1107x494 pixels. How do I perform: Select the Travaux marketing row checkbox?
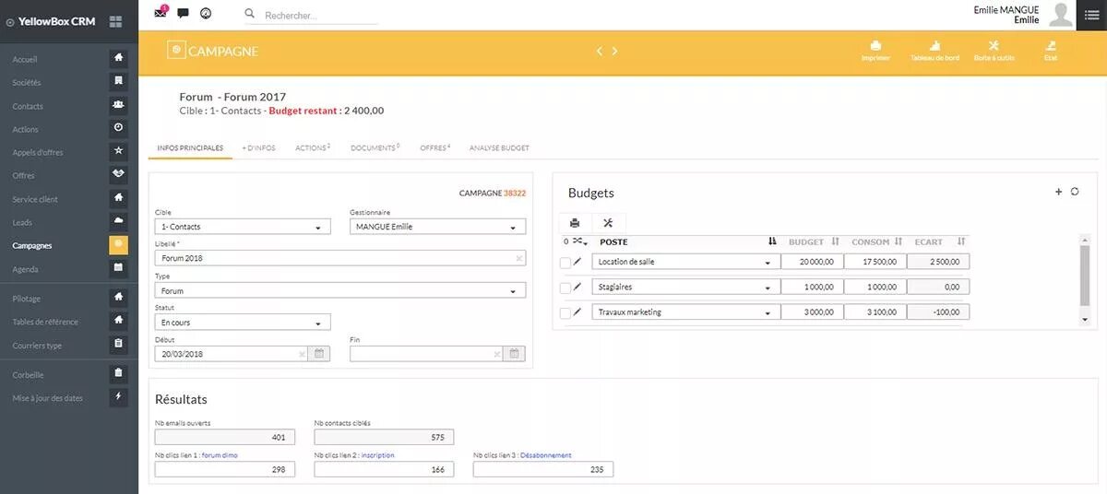(565, 312)
